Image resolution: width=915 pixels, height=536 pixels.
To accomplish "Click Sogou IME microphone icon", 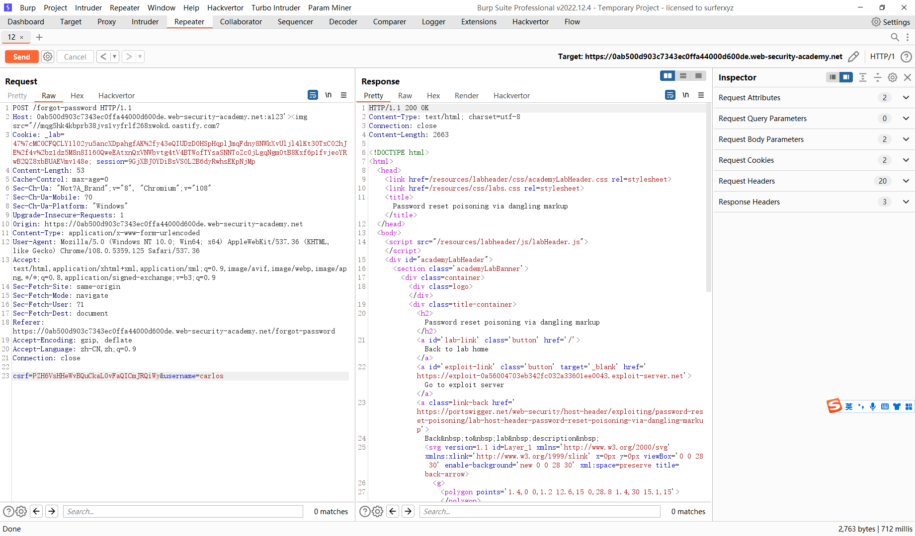I will [x=873, y=406].
